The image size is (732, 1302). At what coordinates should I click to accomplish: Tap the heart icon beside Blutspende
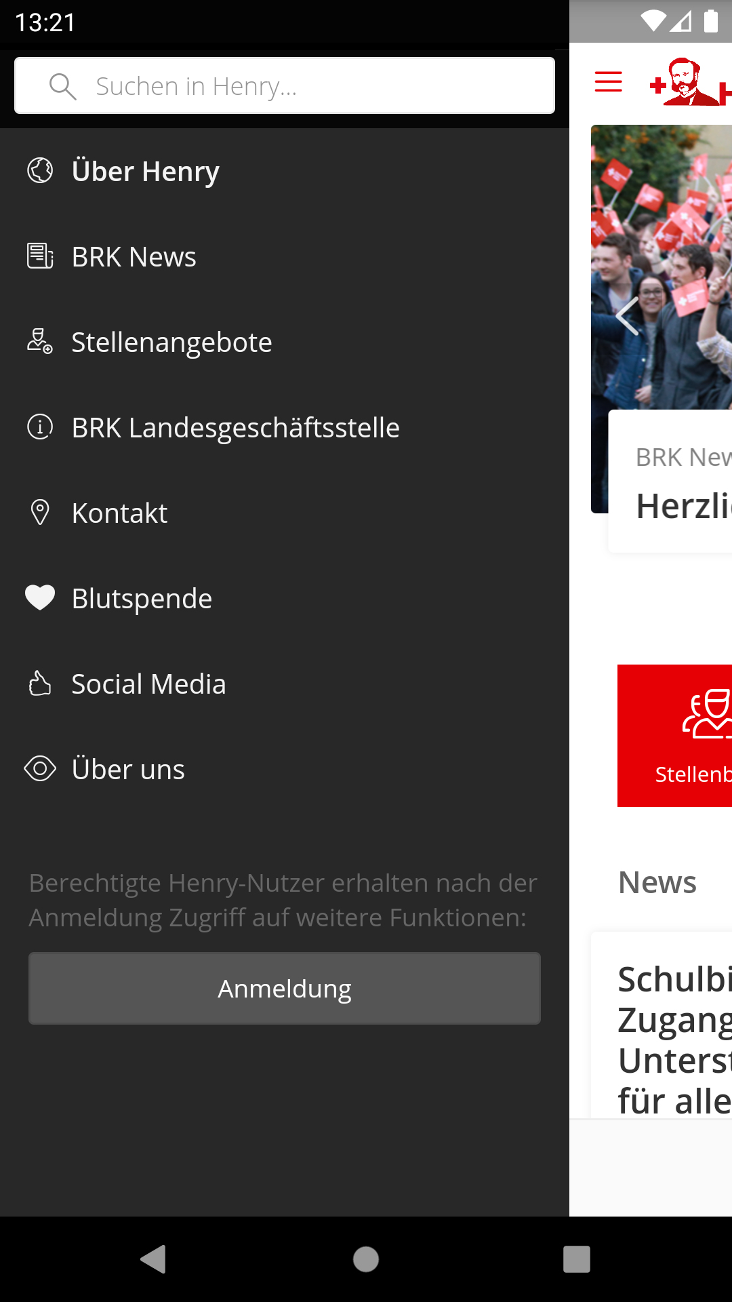click(x=40, y=598)
